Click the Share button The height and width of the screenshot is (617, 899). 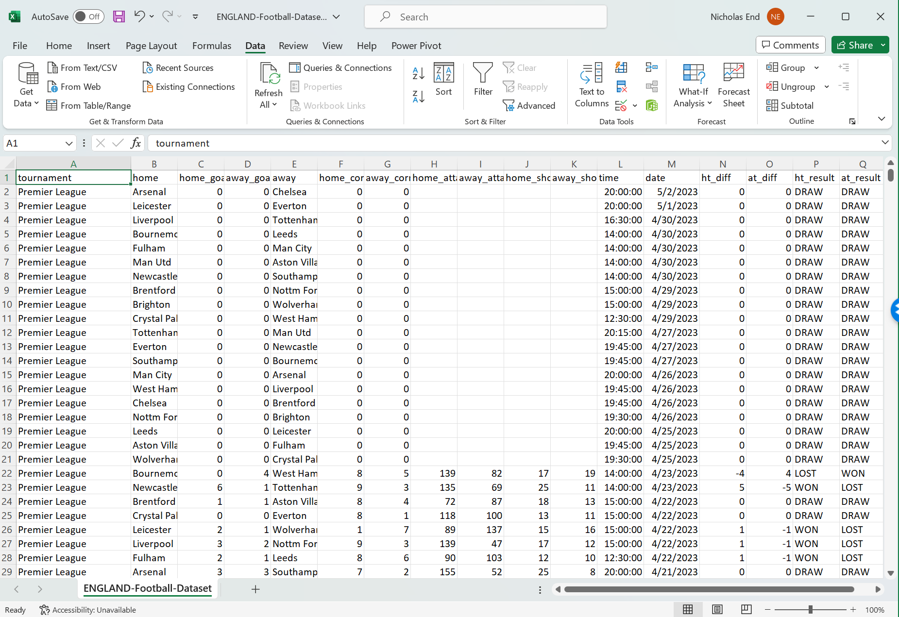[x=855, y=45]
